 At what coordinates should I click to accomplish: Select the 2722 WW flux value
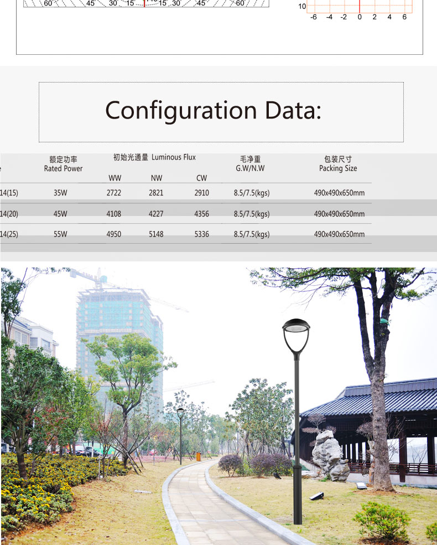tap(114, 193)
